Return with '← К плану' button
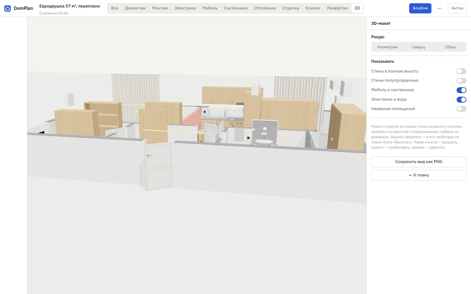471x294 pixels. pyautogui.click(x=419, y=175)
